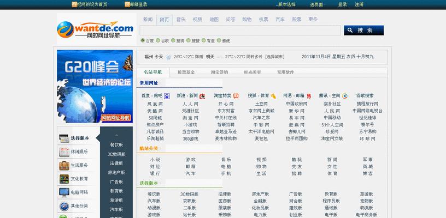Click the NetEase icon beside 网易·邮箱
This screenshot has height=218, width=446.
pos(309,96)
